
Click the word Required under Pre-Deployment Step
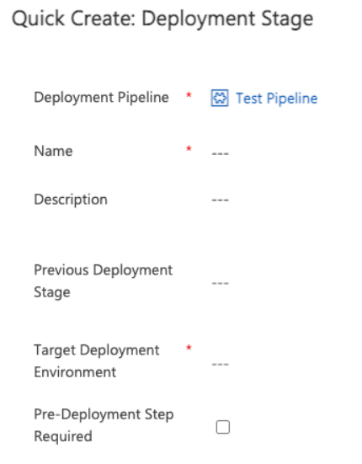(63, 436)
